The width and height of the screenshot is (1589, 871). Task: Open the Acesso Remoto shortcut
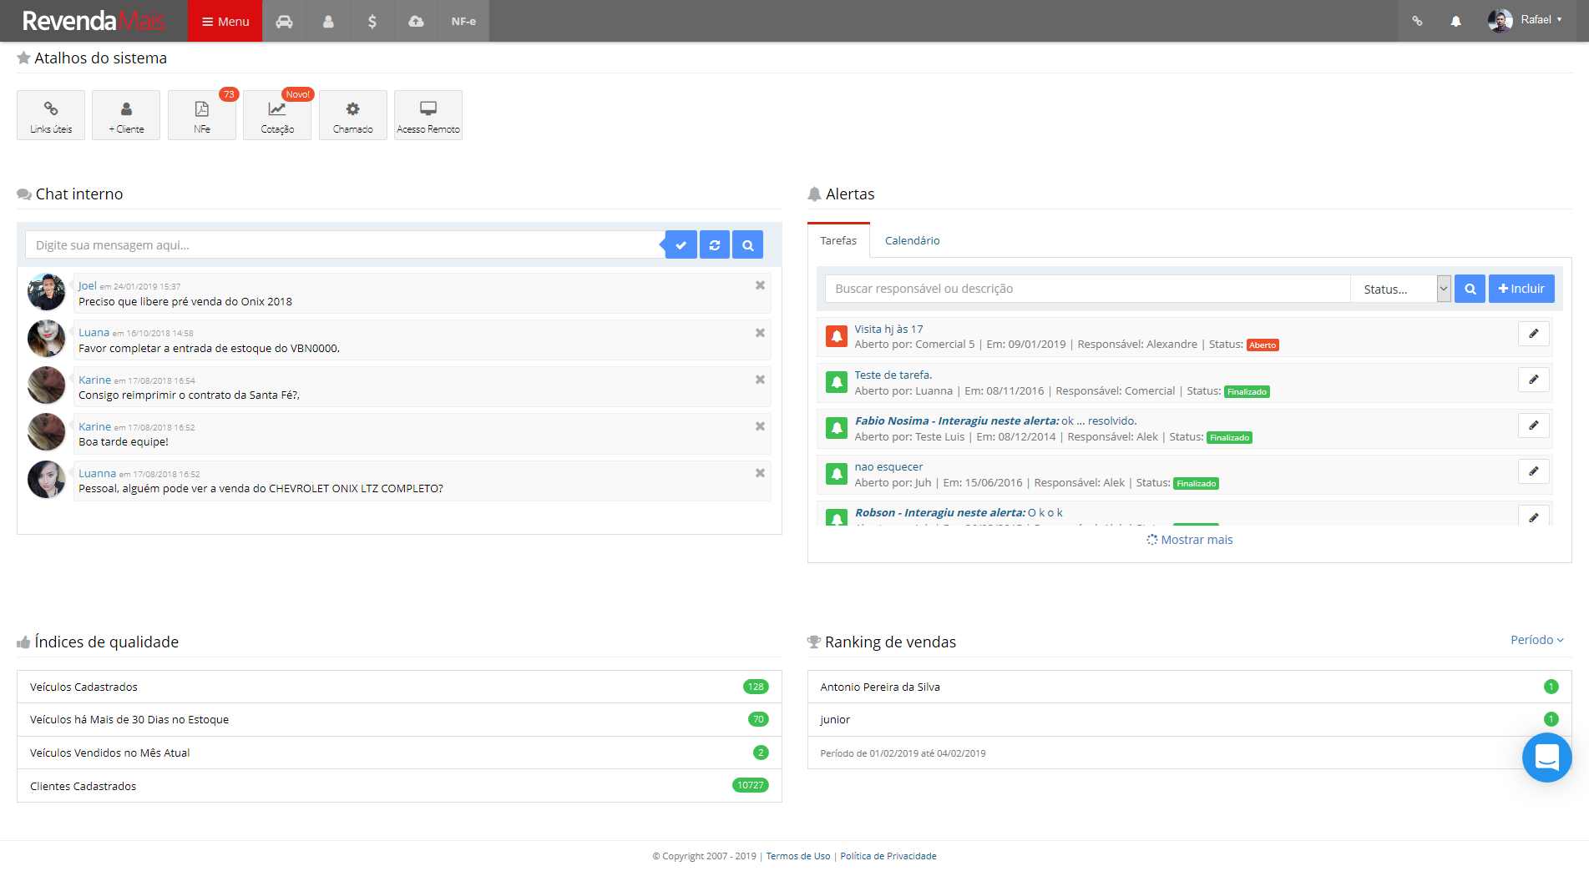[428, 115]
